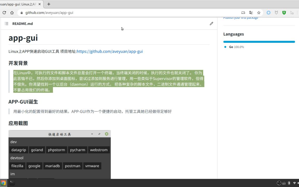Click the Publish your first package link
Viewport: 299px width, 187px height.
coord(240,17)
